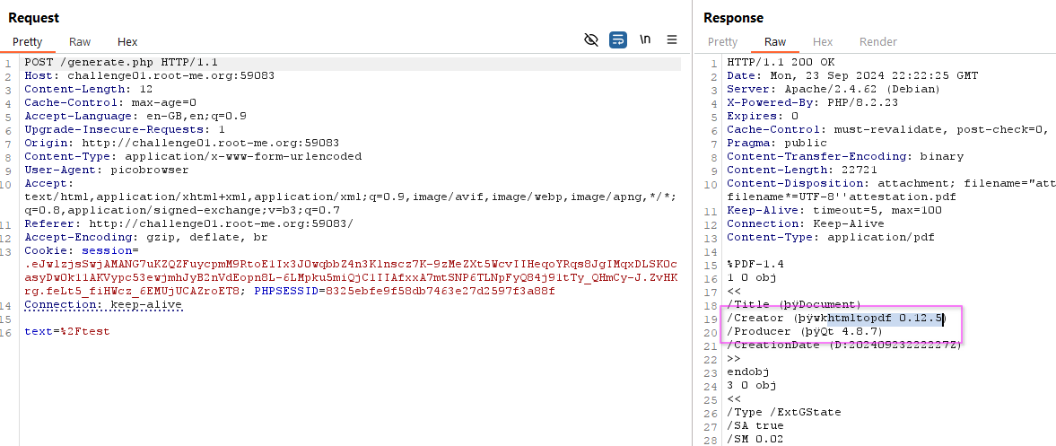This screenshot has height=446, width=1056.
Task: Switch Request view to Hex tab
Action: 127,42
